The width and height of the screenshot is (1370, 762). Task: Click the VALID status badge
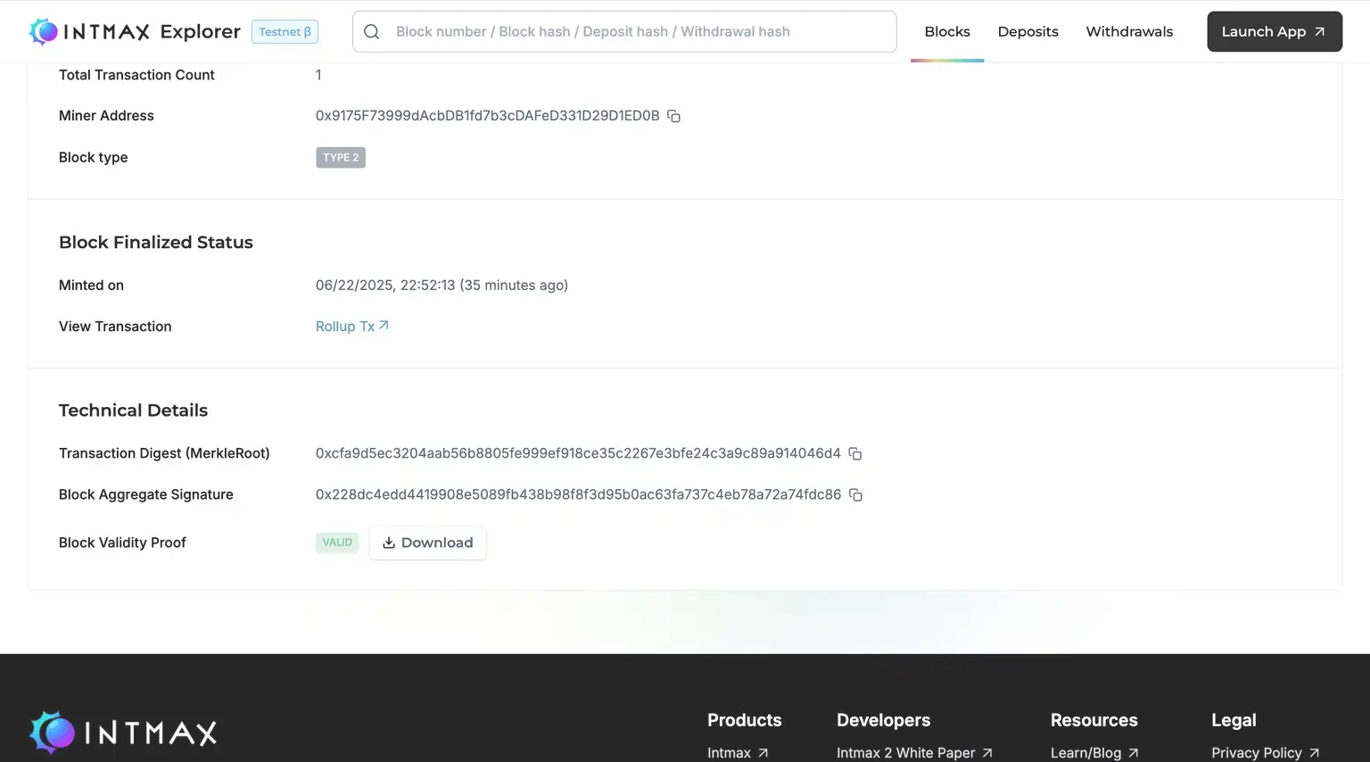point(337,543)
